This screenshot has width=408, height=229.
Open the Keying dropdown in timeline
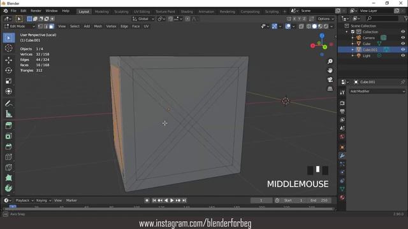[x=43, y=200]
